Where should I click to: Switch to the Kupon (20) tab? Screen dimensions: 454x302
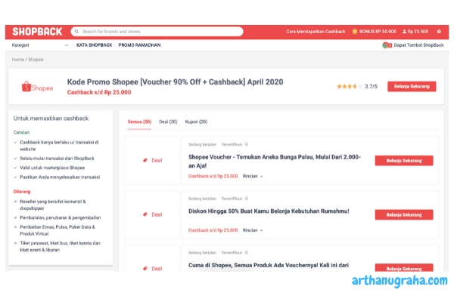(x=196, y=122)
